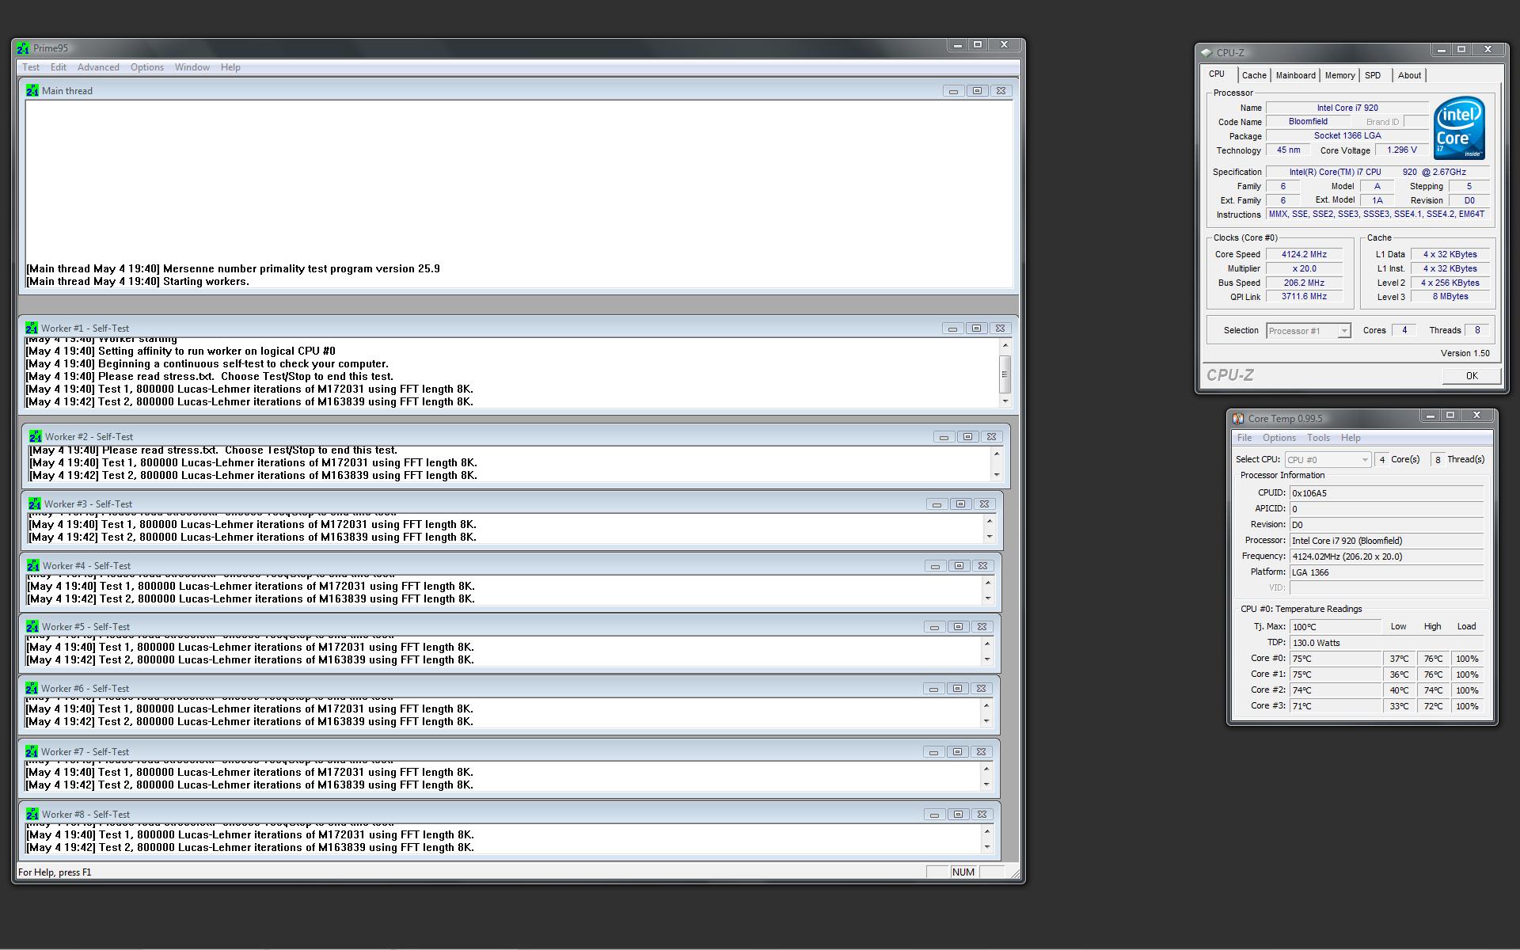1520x950 pixels.
Task: Open the Advanced menu in Prime95
Action: [98, 67]
